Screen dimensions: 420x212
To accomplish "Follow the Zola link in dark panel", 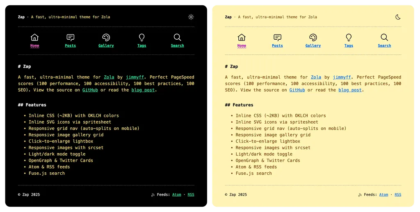I will 109,77.
